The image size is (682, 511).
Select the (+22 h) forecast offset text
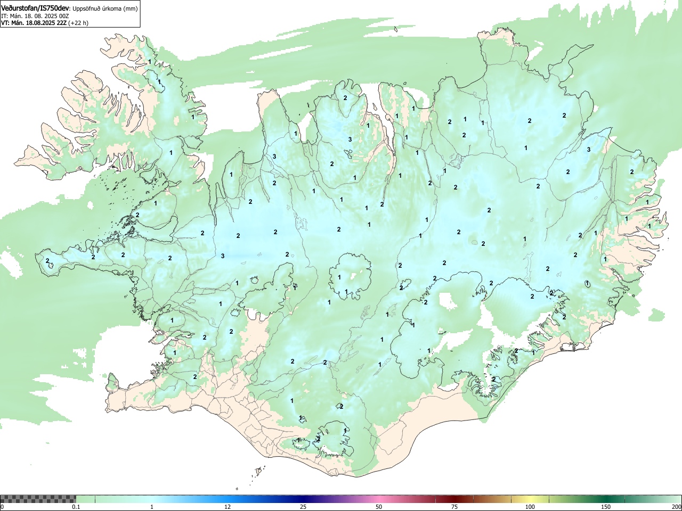pyautogui.click(x=78, y=23)
